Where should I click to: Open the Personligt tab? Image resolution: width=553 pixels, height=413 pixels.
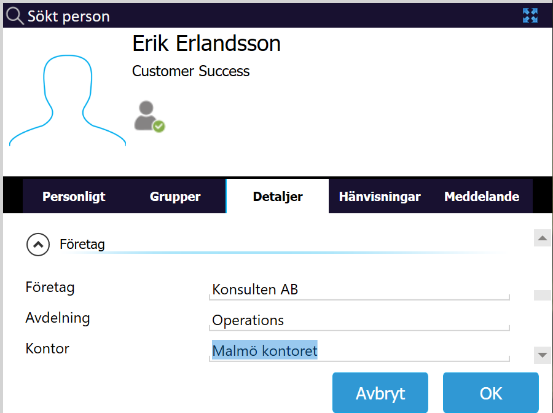tap(74, 196)
